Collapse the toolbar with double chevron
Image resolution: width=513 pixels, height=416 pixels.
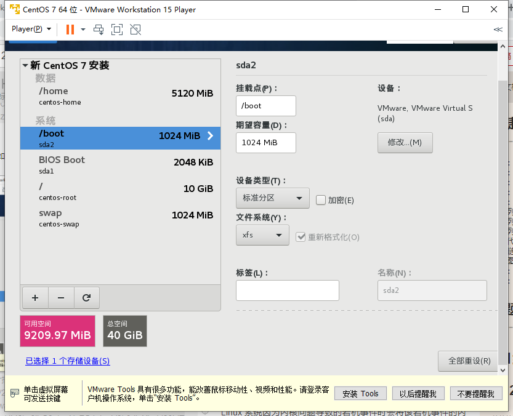pos(498,30)
